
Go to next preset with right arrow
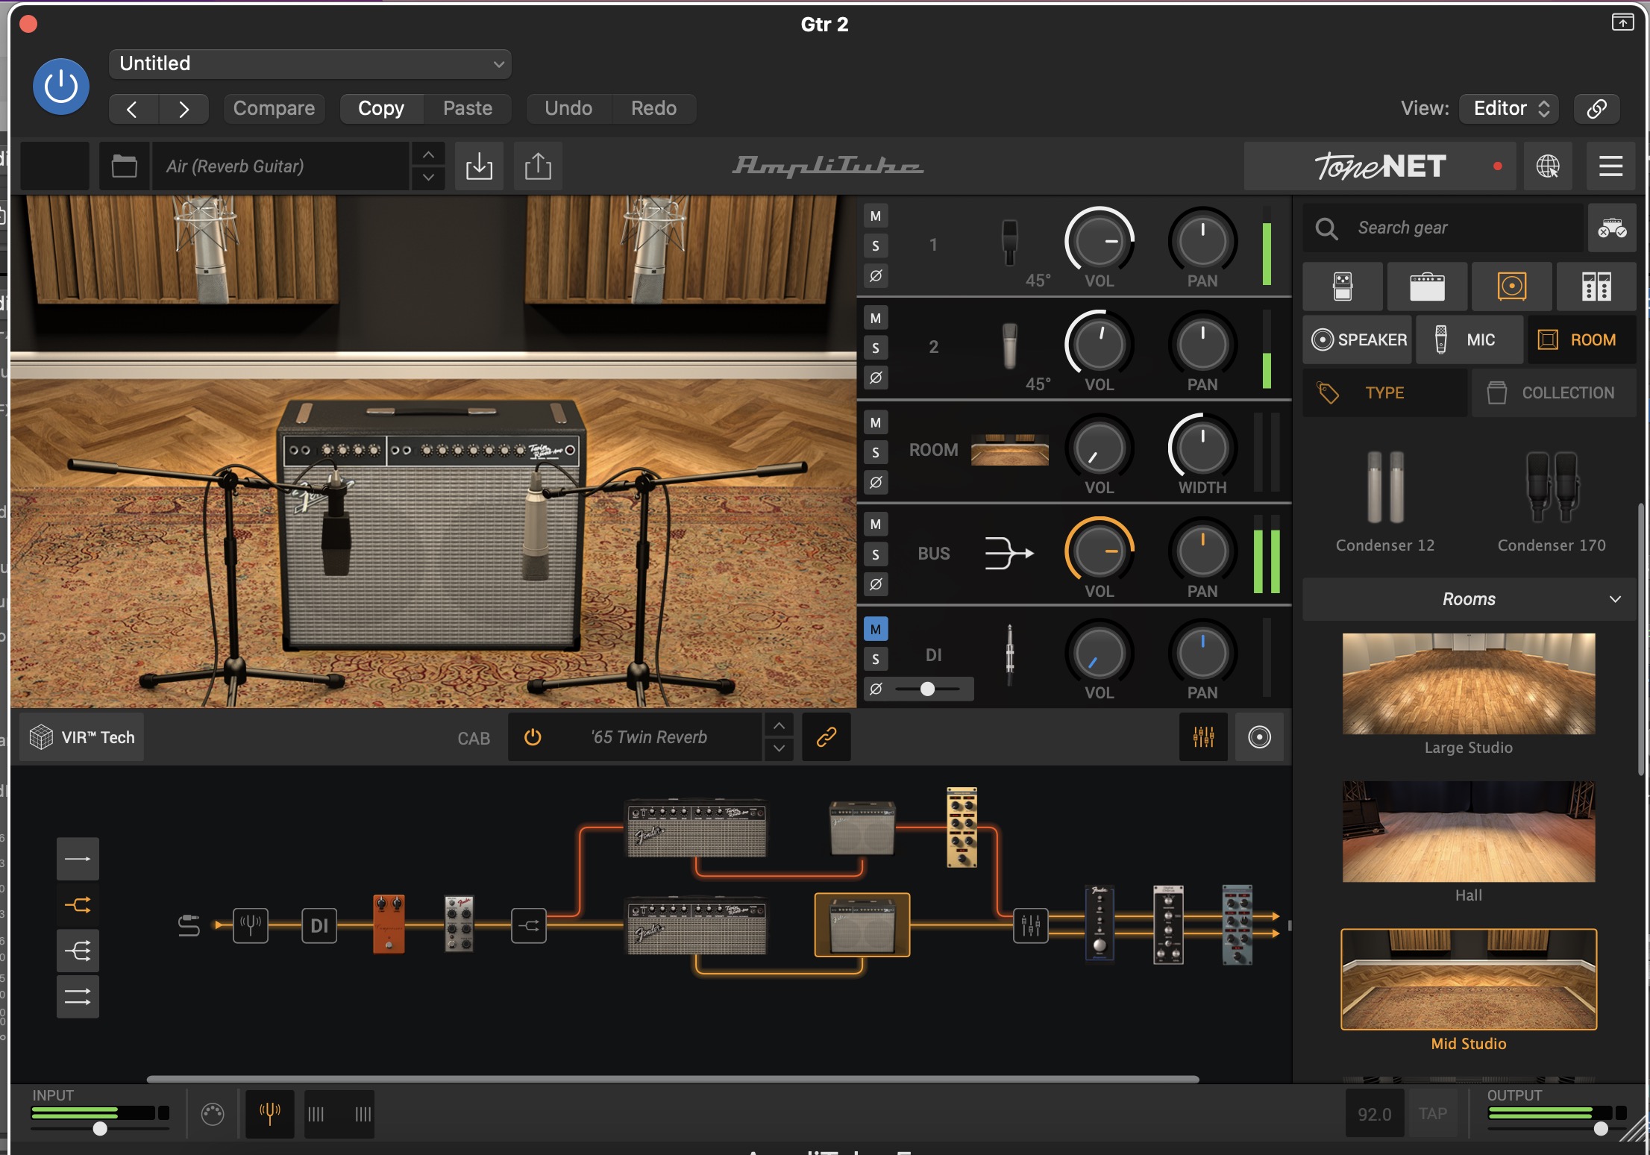tap(183, 109)
